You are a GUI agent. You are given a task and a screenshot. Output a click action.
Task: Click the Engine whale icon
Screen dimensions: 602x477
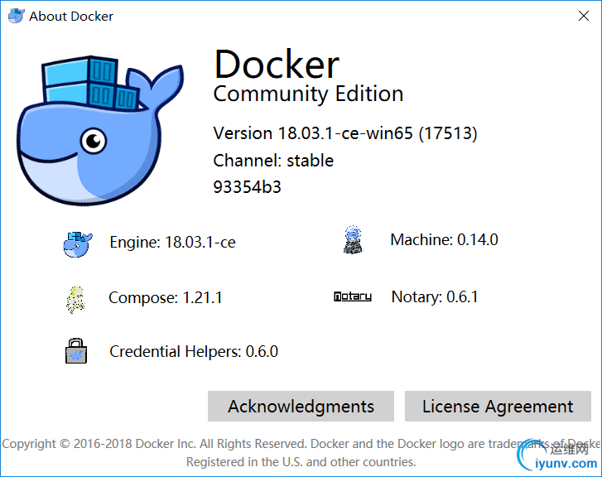(x=78, y=244)
